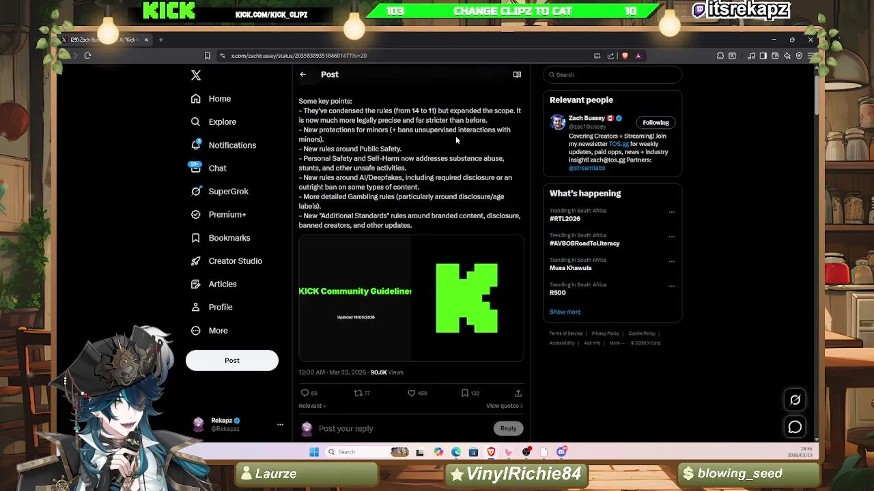Bookmark the post with 132 saves
Image resolution: width=874 pixels, height=491 pixels.
(x=465, y=393)
